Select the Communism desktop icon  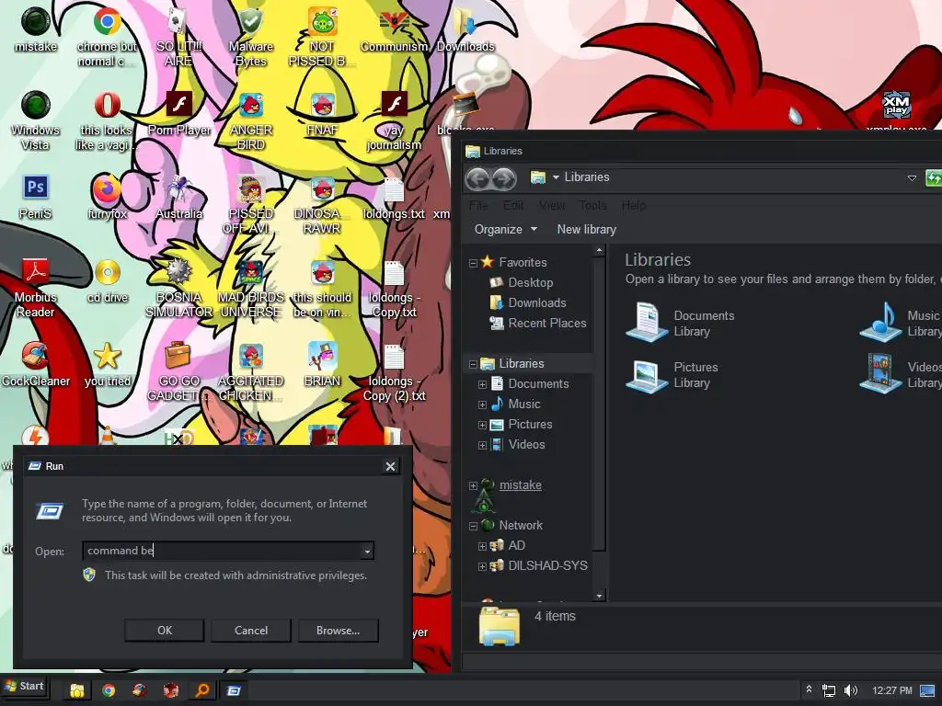click(394, 30)
